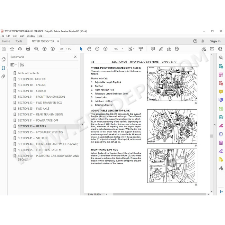Open SECTION 35 -- HYDRAULIC SYSTEMS bookmark

[40, 132]
